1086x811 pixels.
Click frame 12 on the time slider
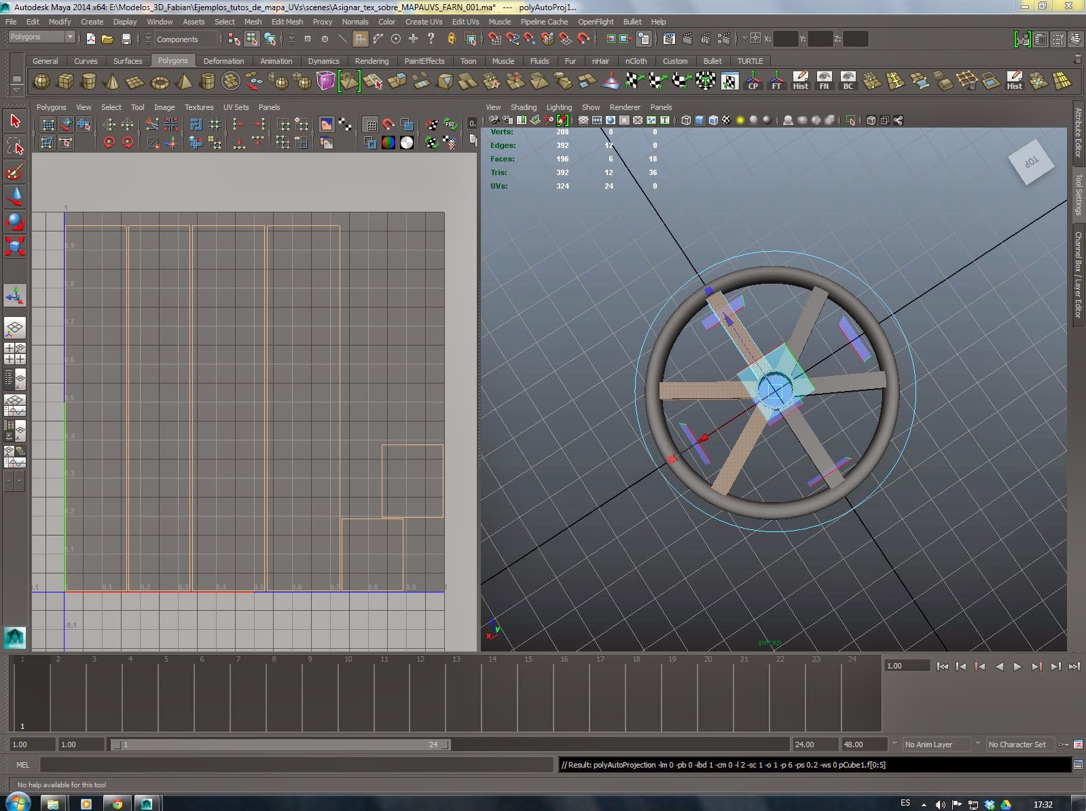pos(420,692)
